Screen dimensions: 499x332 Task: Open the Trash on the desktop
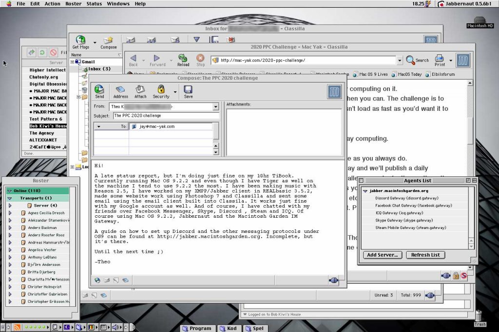(x=480, y=318)
